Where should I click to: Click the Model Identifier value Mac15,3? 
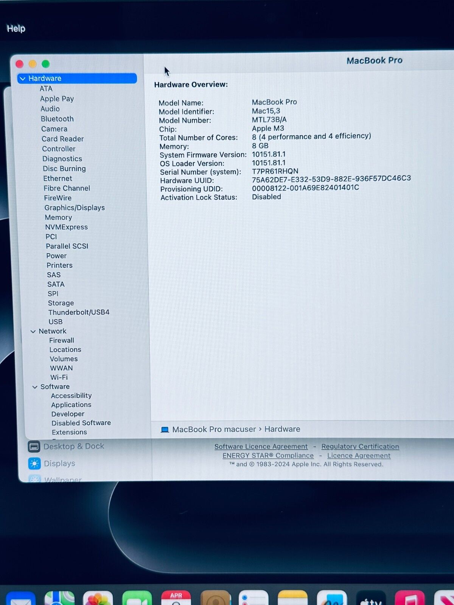(x=266, y=111)
